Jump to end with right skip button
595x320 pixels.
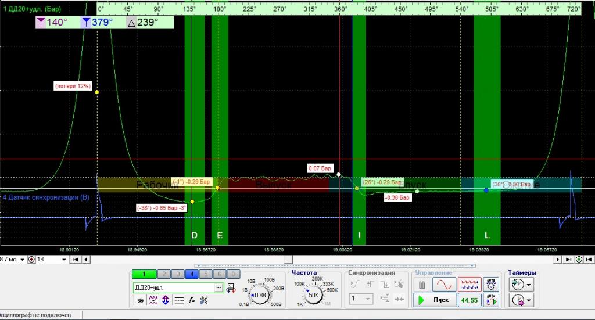coord(568,260)
